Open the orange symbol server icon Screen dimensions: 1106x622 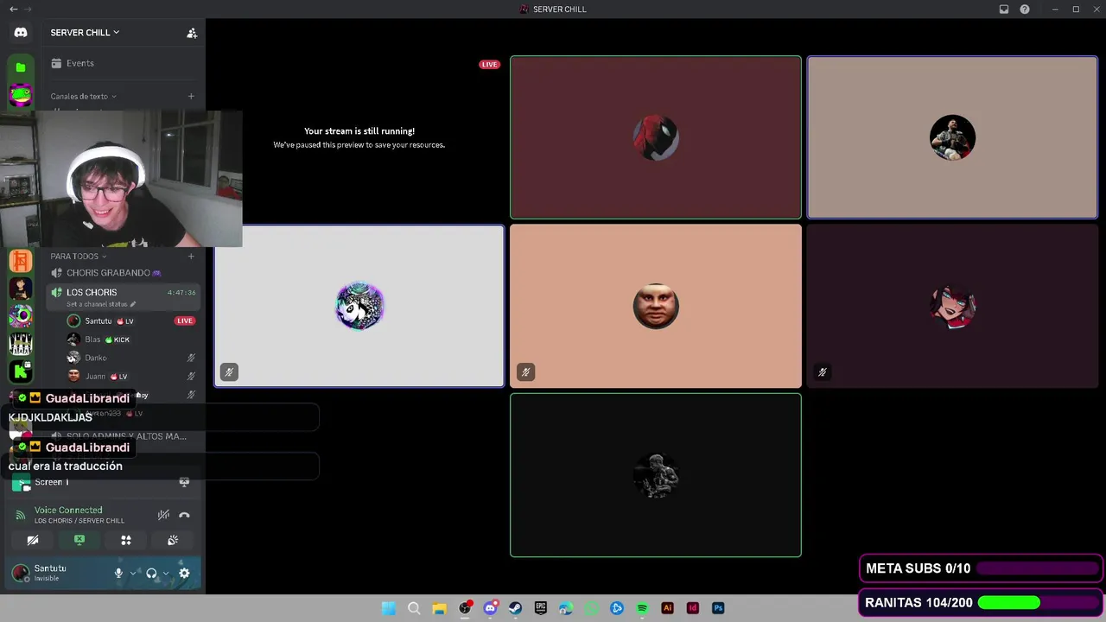[x=21, y=261]
